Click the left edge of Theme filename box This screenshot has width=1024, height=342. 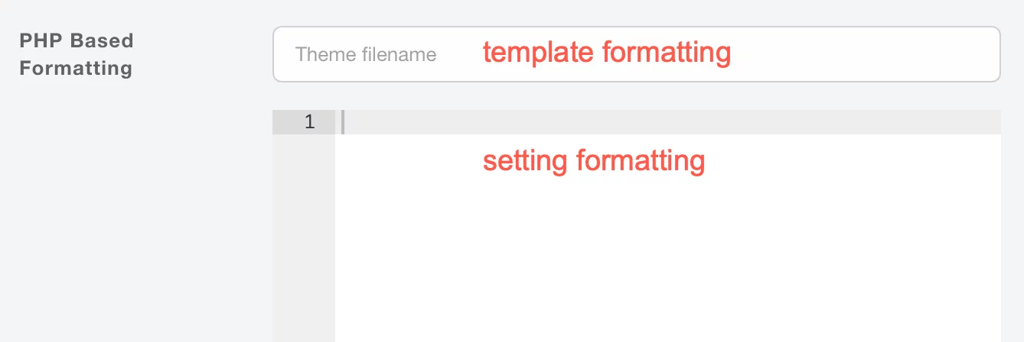[282, 54]
